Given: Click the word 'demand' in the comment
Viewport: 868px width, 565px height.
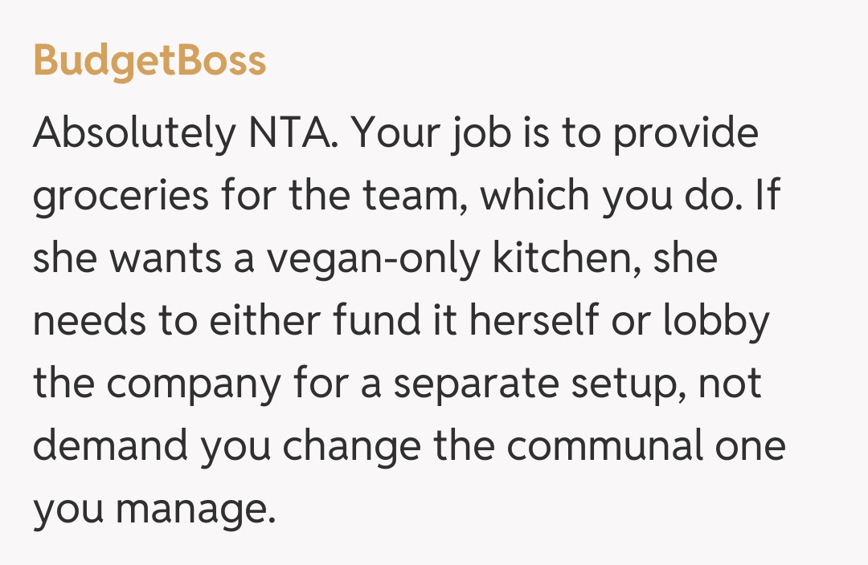Looking at the screenshot, I should click(x=110, y=446).
